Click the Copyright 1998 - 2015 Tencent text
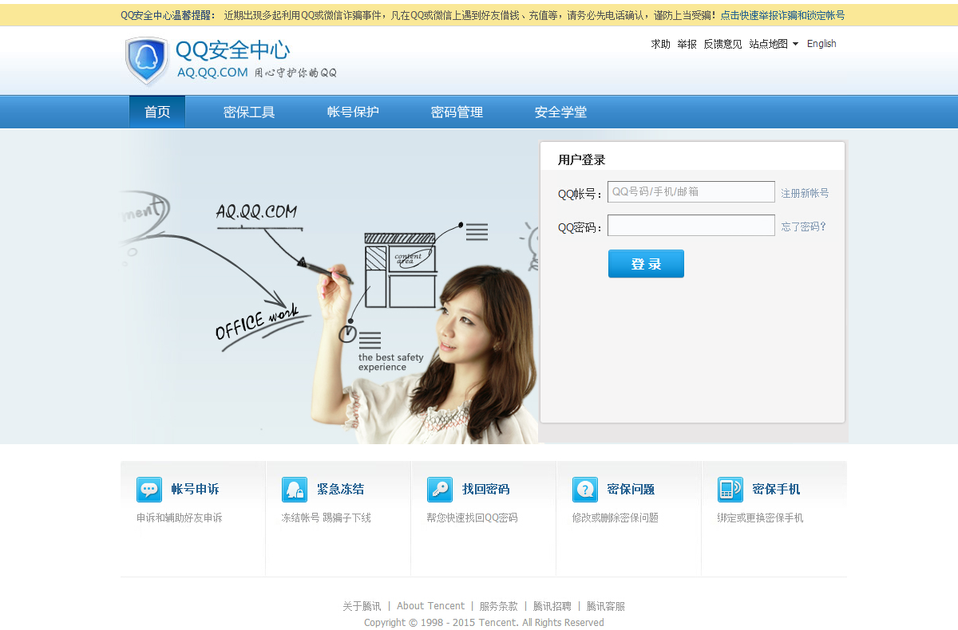The width and height of the screenshot is (958, 630). pos(484,623)
